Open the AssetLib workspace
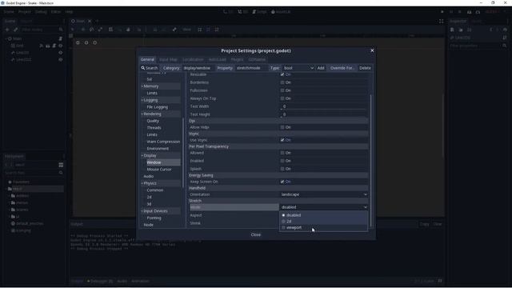This screenshot has width=512, height=288. click(x=281, y=12)
